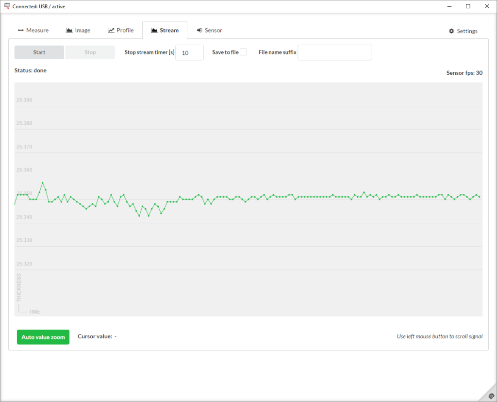
Task: Focus the Stop stream timer input field
Action: coord(189,52)
